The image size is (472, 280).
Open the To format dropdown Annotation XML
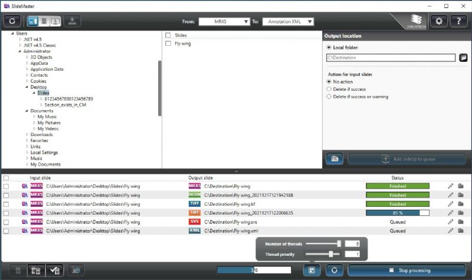288,21
